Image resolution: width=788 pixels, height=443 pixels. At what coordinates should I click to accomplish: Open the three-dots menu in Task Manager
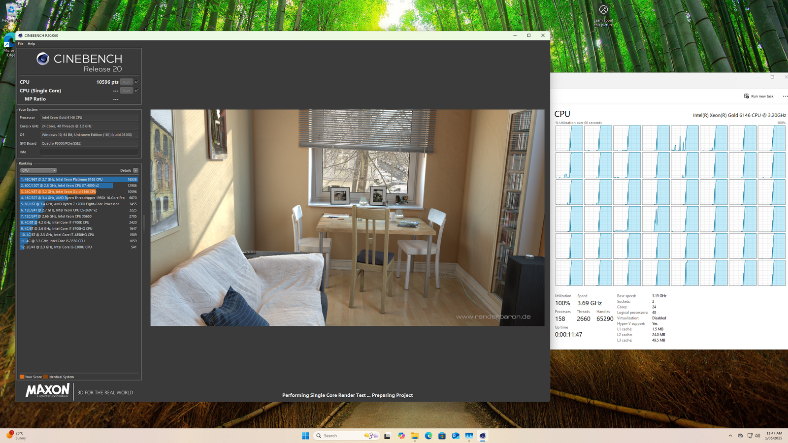click(785, 96)
